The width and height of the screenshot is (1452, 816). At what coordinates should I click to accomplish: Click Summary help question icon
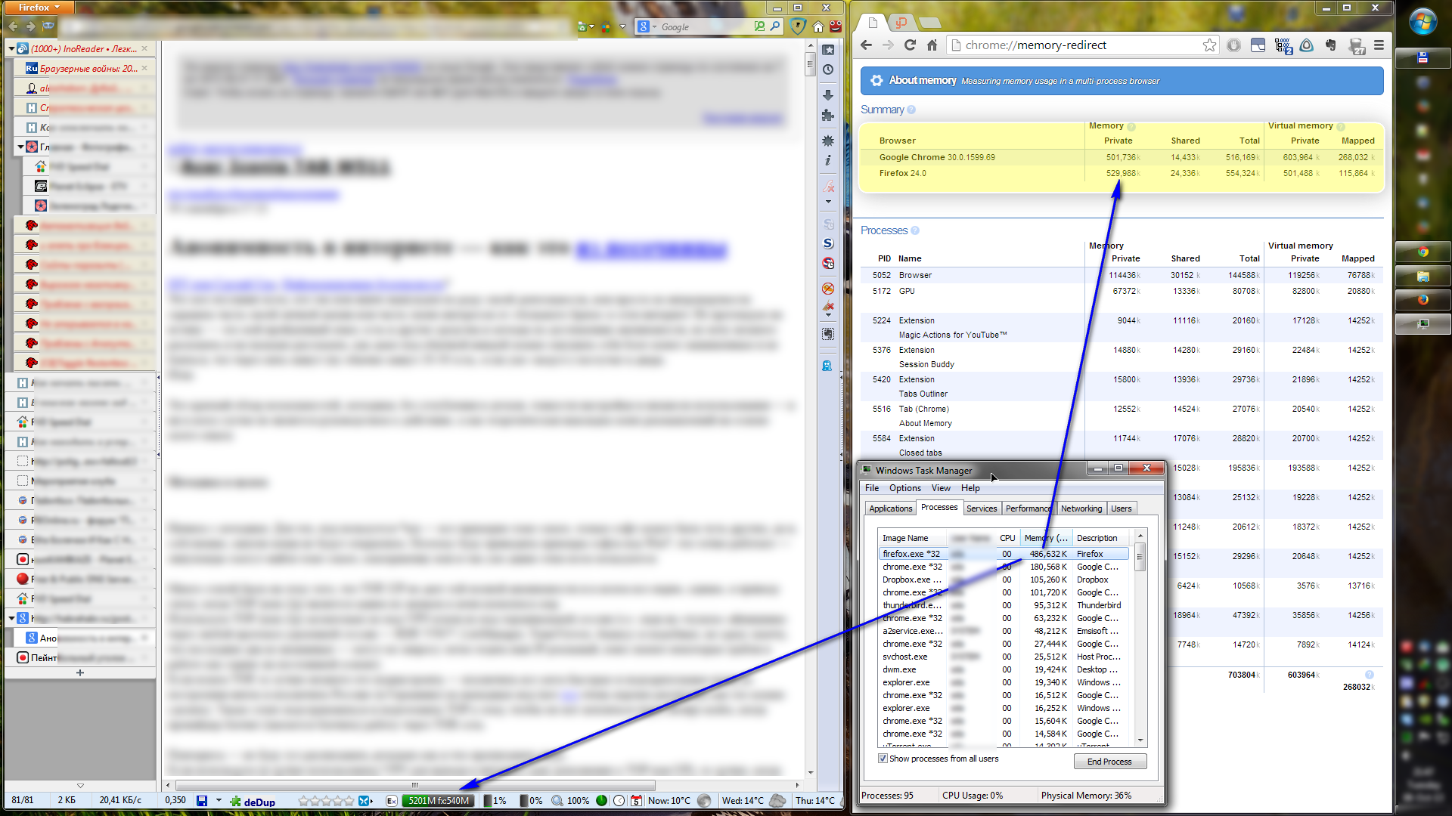911,110
